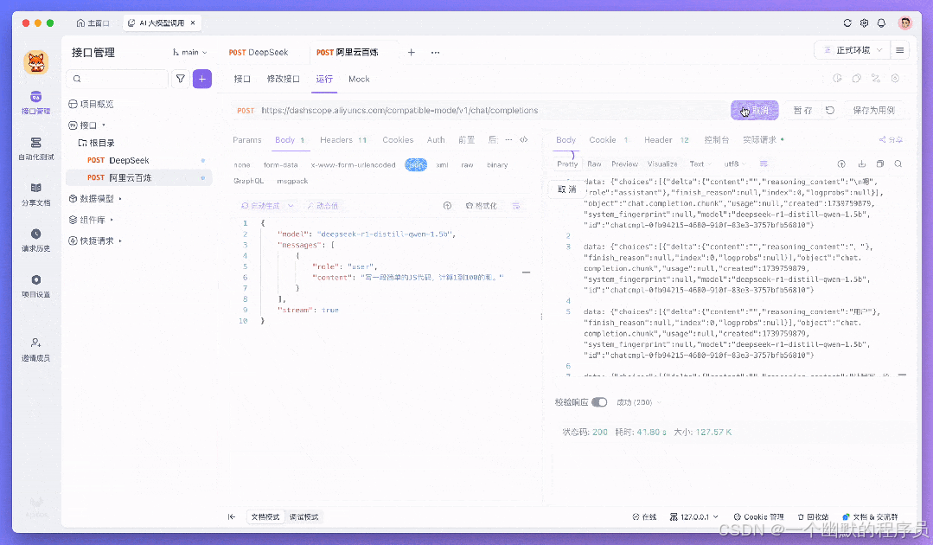Click the filter funnel icon

pos(181,79)
